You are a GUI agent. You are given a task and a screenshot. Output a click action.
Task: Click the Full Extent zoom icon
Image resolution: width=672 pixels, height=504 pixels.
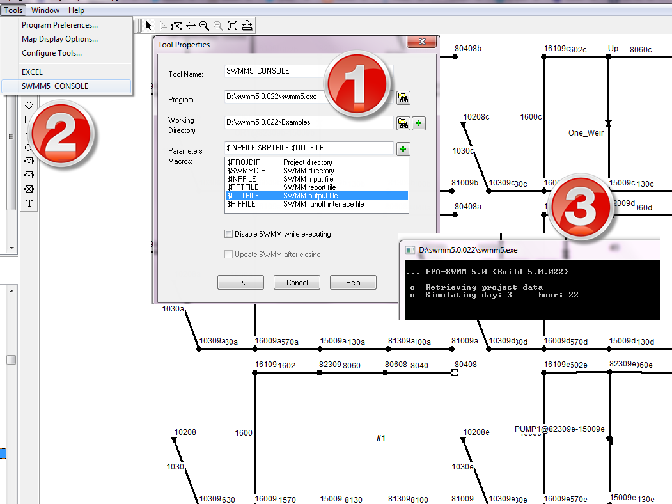[233, 26]
